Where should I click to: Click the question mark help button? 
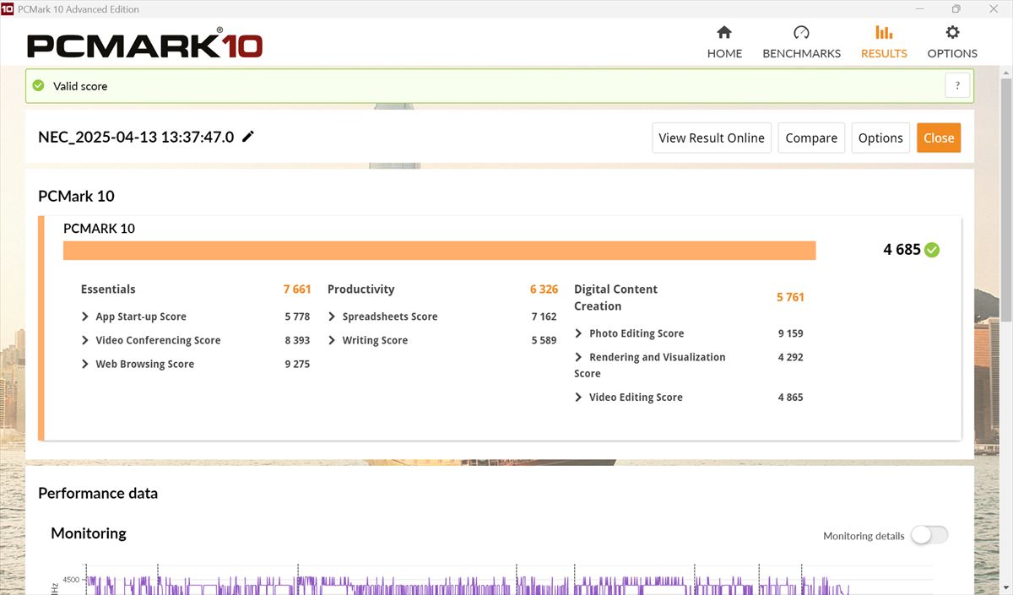pyautogui.click(x=957, y=85)
